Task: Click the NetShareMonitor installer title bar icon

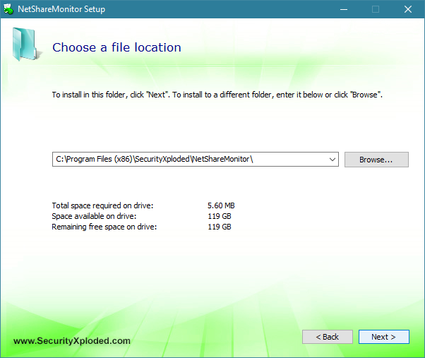Action: coord(8,9)
